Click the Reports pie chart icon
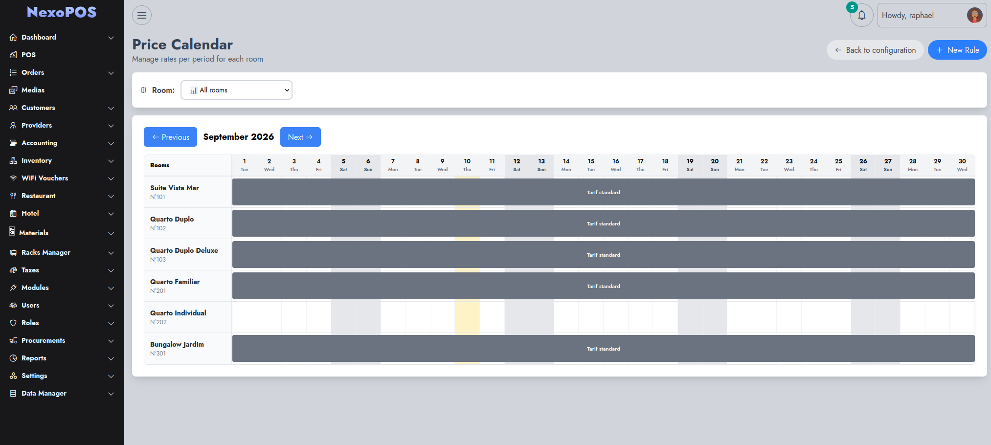 click(13, 358)
